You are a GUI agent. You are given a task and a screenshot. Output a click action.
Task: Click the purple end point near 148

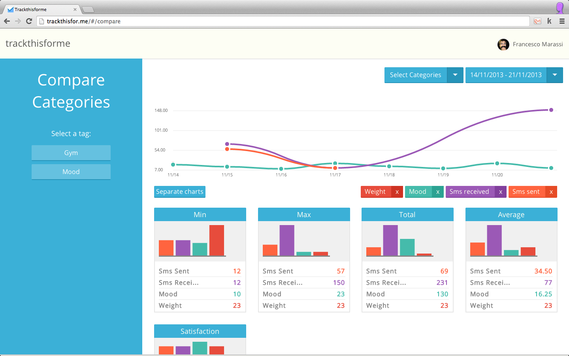[551, 110]
